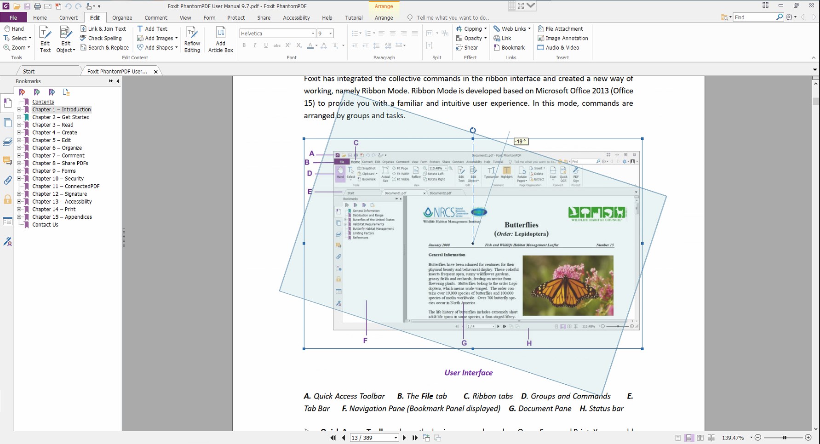Click the Find search field
820x444 pixels.
point(755,17)
